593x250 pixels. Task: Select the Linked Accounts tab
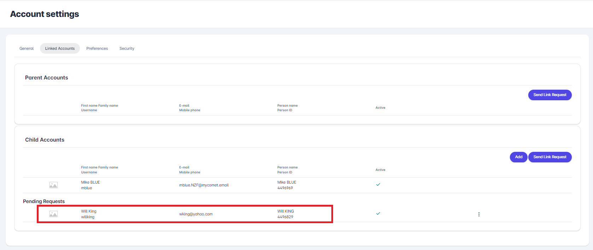pyautogui.click(x=60, y=48)
